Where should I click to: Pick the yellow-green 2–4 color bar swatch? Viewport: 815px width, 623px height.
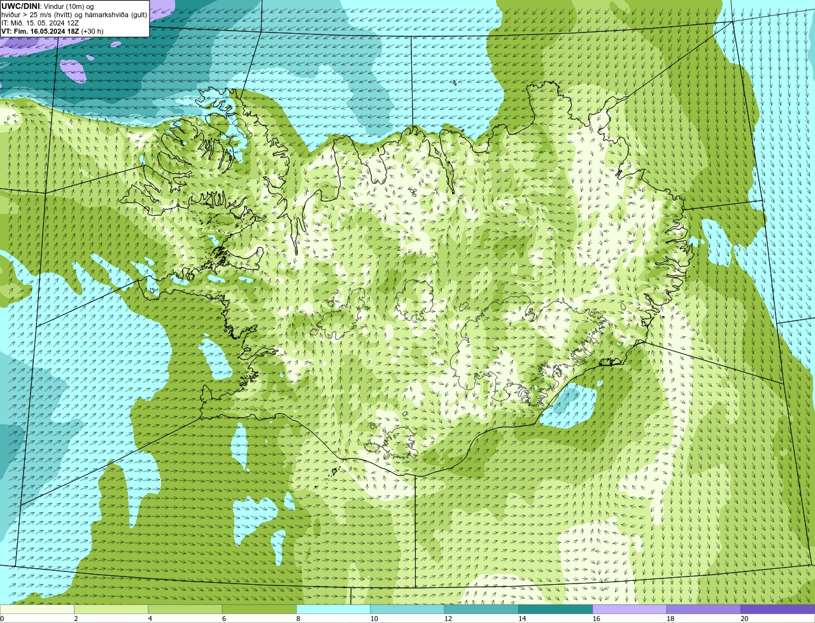pos(111,609)
